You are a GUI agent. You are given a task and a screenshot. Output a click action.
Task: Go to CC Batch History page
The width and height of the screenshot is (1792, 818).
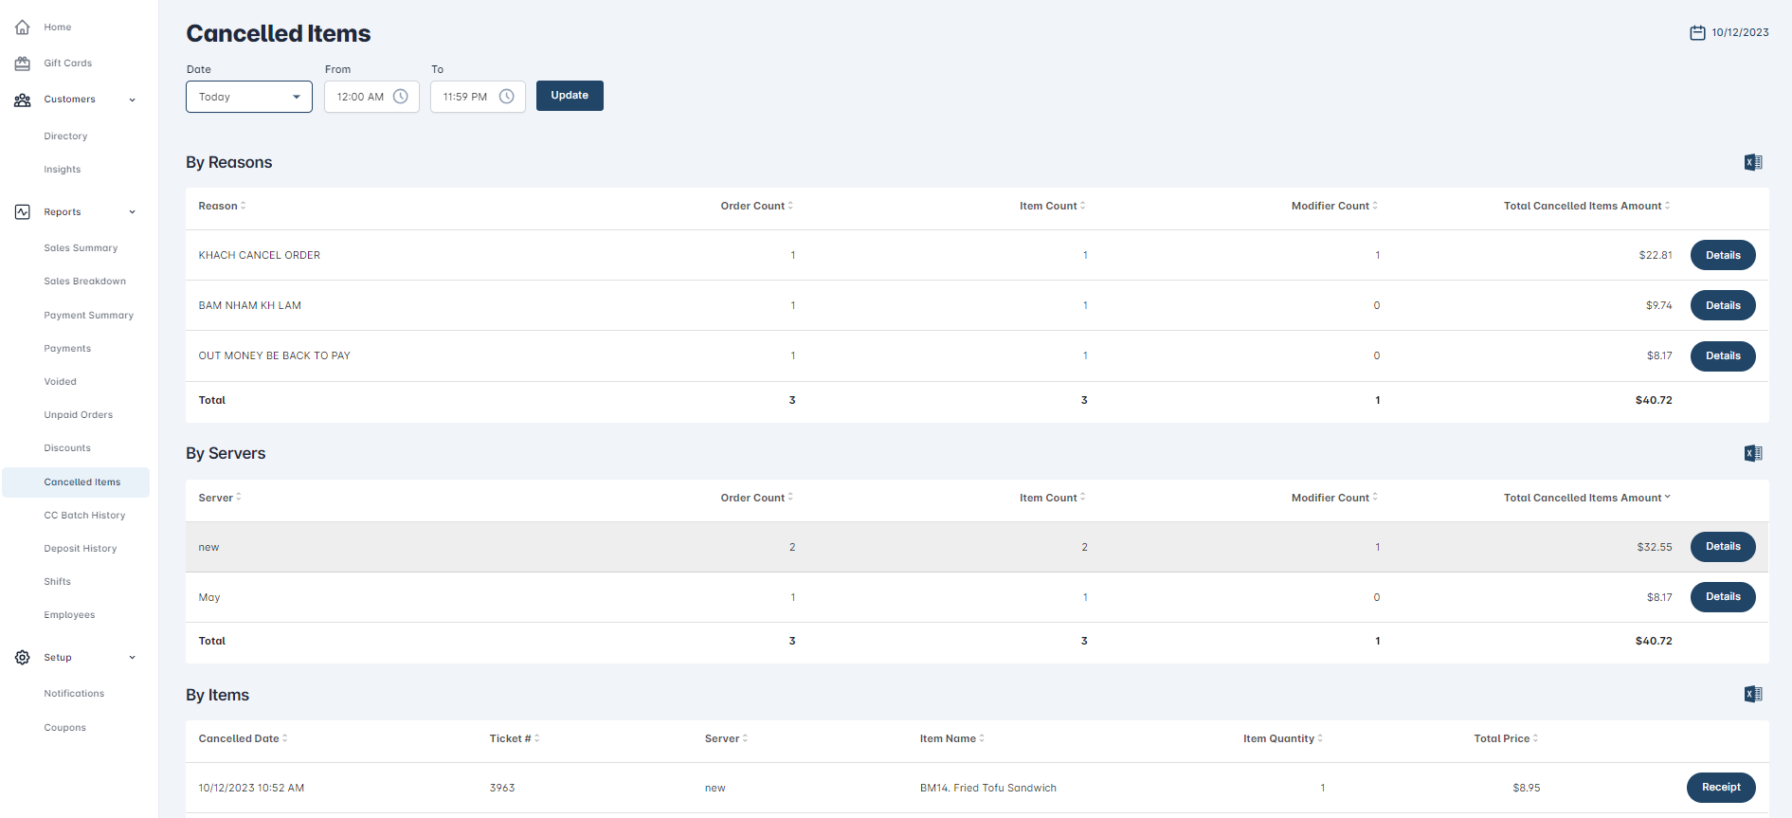84,516
